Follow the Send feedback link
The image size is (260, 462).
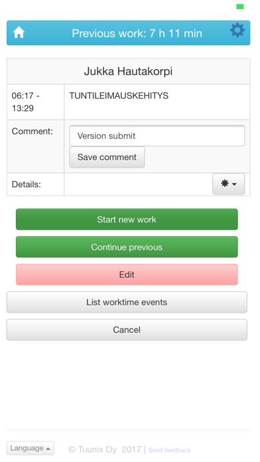[x=169, y=450]
